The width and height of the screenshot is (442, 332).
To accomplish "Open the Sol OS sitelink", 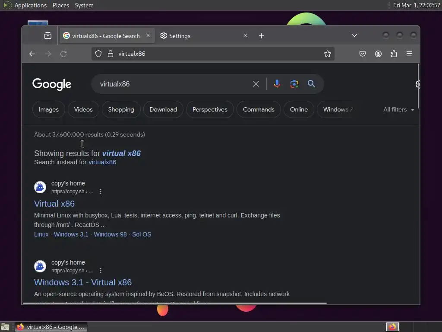I will (142, 234).
